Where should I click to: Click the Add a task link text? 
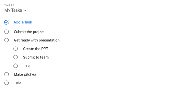click(23, 22)
